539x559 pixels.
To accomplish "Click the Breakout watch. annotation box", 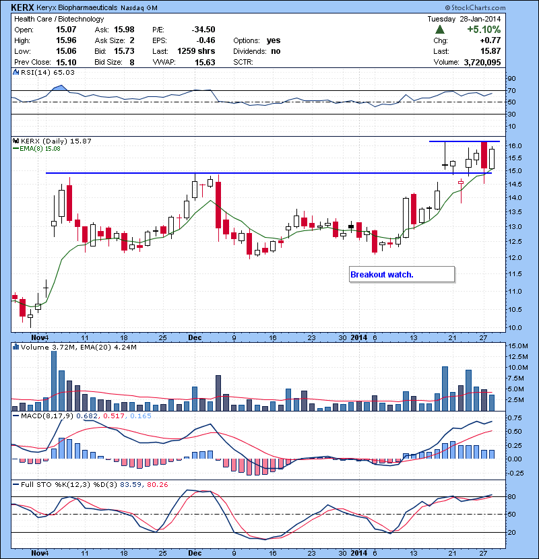I will pos(402,275).
